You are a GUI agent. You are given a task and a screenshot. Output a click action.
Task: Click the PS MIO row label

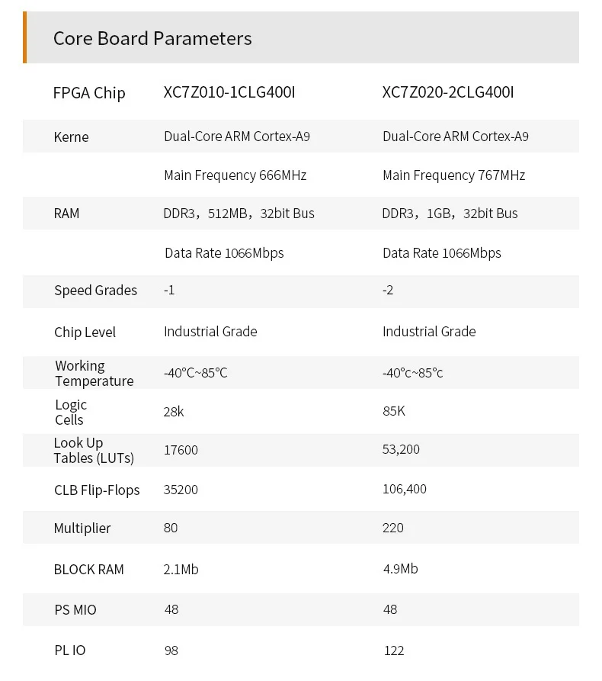pos(75,610)
